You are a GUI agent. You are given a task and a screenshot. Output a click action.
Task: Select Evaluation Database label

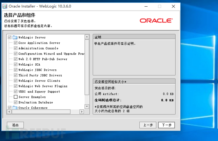(36, 103)
